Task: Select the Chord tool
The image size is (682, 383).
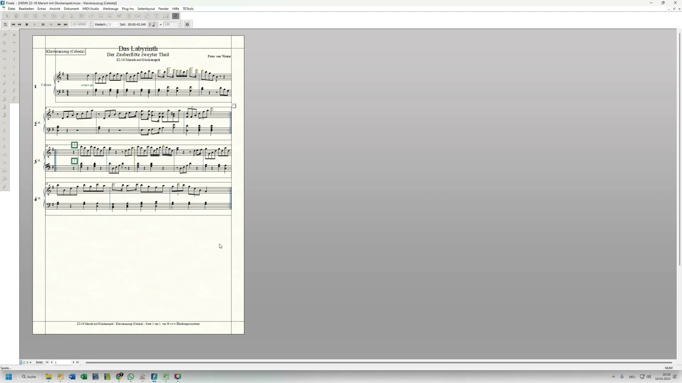Action: pos(137,16)
